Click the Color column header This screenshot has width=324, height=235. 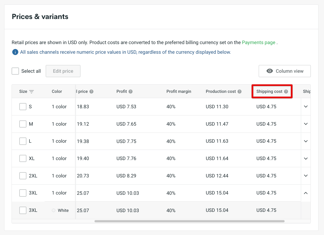click(57, 91)
